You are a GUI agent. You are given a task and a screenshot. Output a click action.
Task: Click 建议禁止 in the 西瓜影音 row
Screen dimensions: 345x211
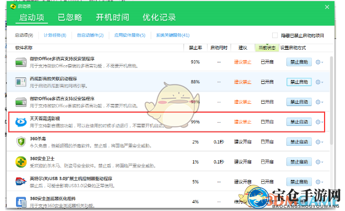[243, 82]
